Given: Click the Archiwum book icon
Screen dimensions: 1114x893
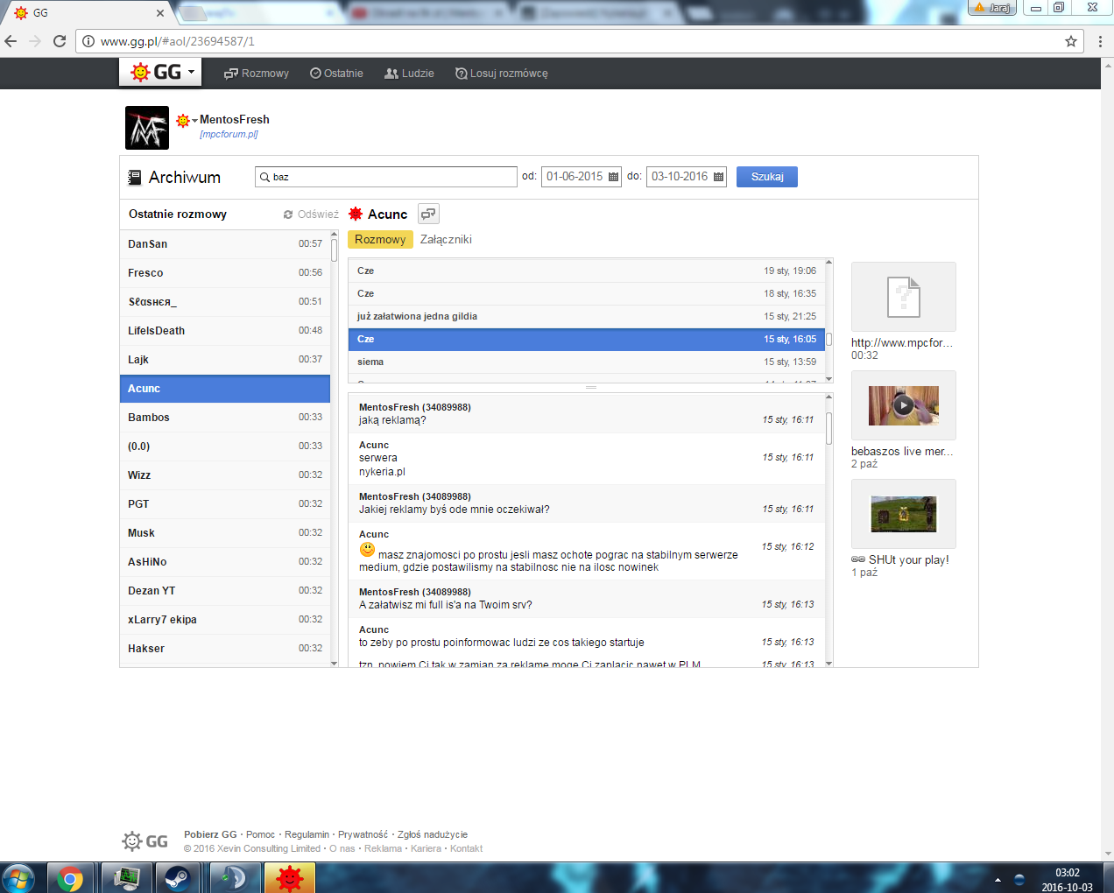Looking at the screenshot, I should [134, 178].
